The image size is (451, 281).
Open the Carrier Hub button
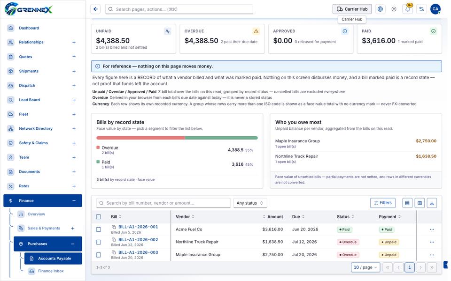[352, 9]
